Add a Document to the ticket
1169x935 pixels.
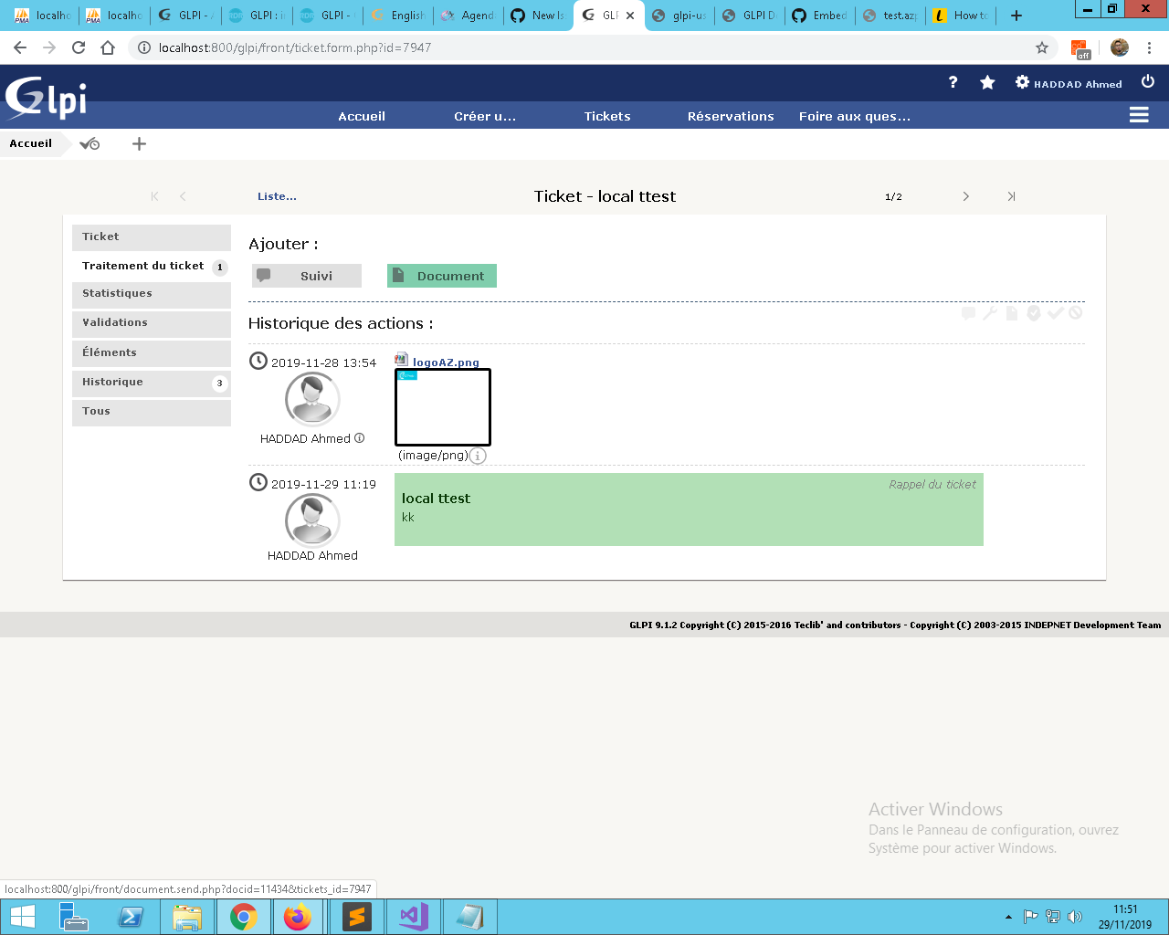point(442,276)
